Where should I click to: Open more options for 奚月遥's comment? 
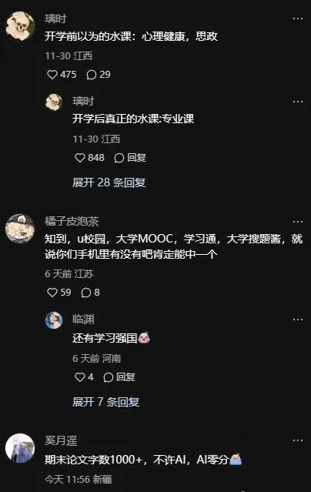pos(297,440)
